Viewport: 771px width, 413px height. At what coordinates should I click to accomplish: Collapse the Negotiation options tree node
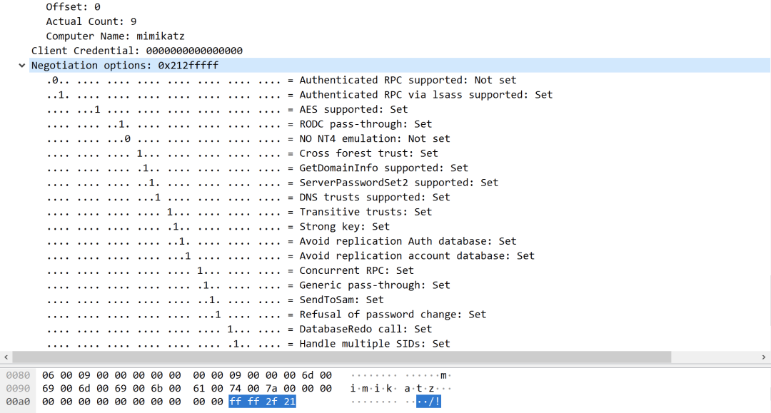pos(21,66)
